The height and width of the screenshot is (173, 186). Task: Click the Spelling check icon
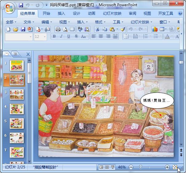(x=80, y=29)
